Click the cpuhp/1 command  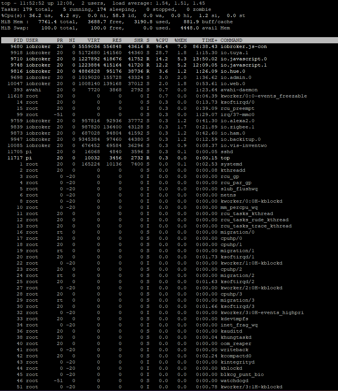[x=231, y=245]
